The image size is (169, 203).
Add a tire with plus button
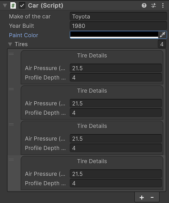[x=142, y=197]
